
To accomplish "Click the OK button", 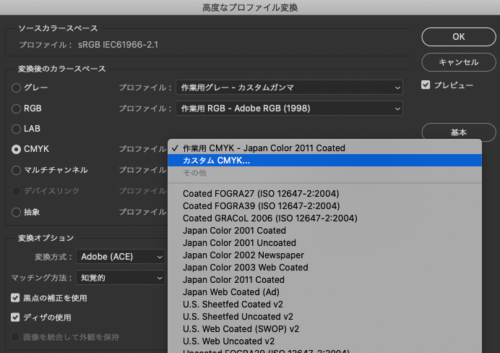I will (x=459, y=37).
